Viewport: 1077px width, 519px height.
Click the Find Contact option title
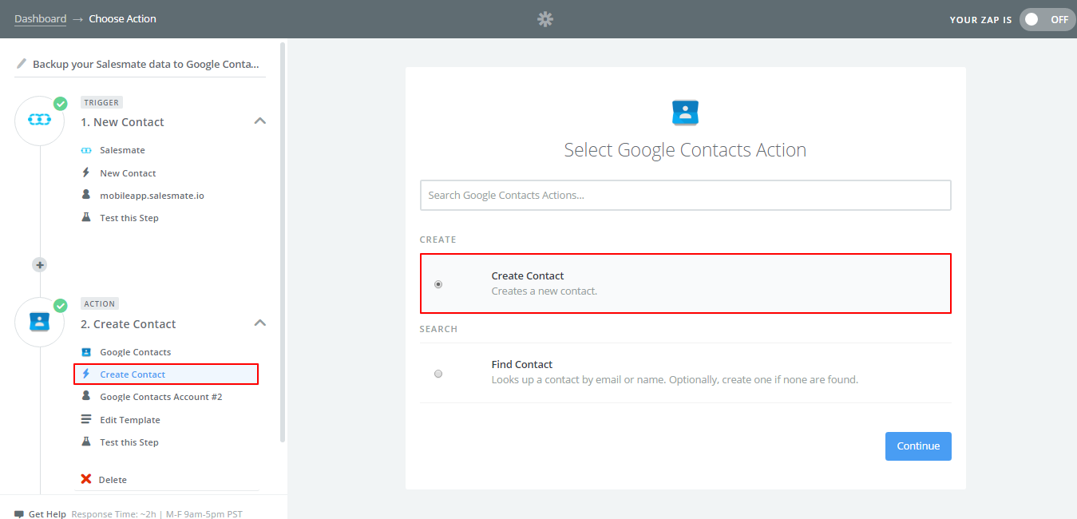(x=522, y=364)
